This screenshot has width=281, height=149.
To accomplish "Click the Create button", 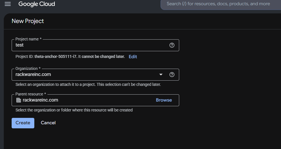I will (x=23, y=123).
